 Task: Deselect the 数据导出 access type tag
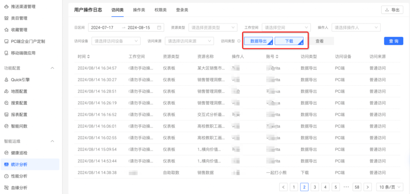click(x=259, y=41)
